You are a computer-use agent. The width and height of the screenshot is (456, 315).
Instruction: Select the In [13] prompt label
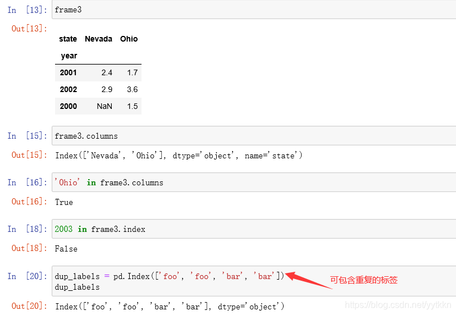(x=28, y=10)
